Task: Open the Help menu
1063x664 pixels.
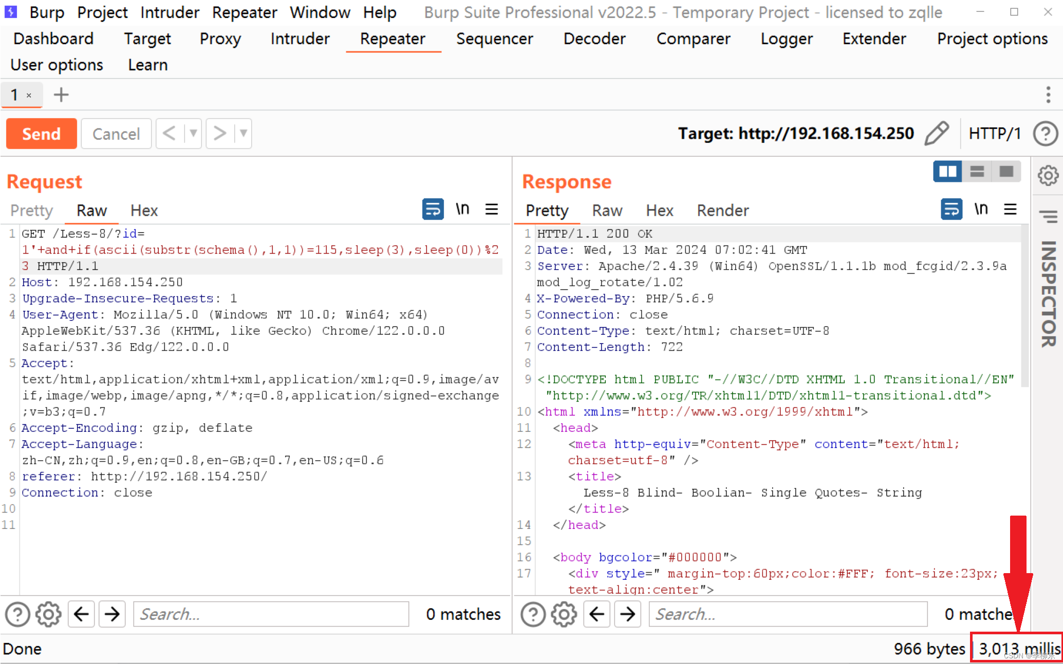Action: (380, 12)
